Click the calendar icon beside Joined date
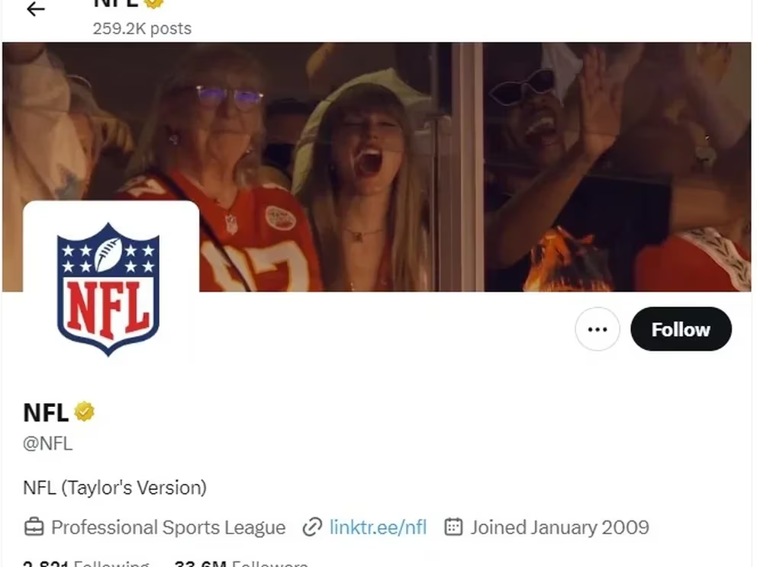757x567 pixels. [x=453, y=527]
